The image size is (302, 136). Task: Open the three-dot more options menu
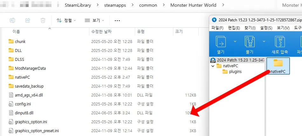coord(117,20)
